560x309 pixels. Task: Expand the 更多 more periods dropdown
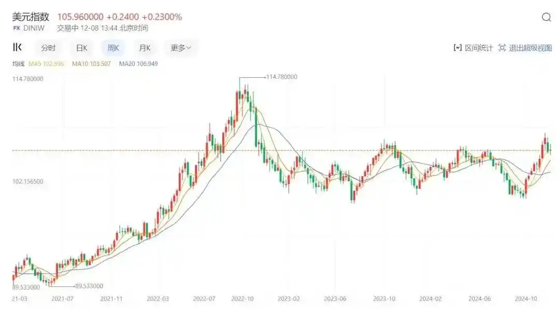(x=180, y=48)
